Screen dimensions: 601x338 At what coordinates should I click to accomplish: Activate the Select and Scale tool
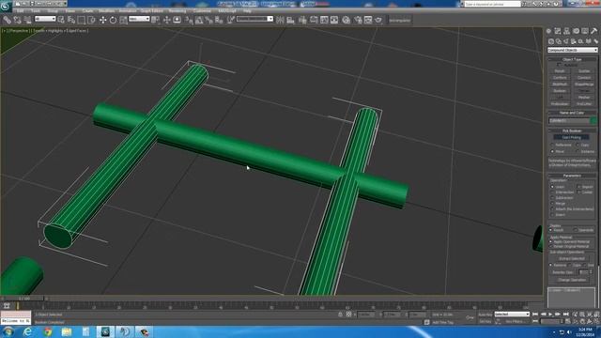123,20
